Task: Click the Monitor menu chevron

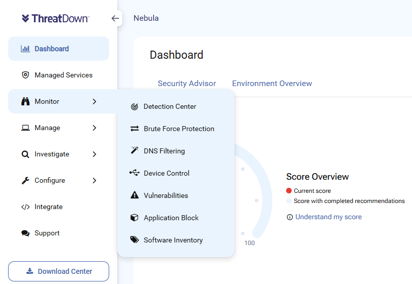Action: click(95, 102)
